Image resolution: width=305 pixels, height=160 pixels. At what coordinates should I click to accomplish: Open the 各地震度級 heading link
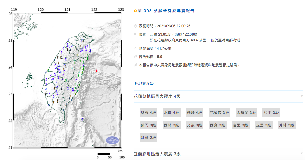point(144,84)
